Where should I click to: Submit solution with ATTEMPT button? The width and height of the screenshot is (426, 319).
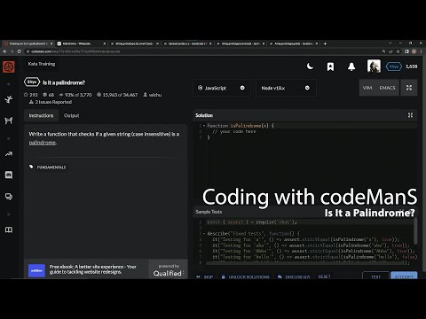pyautogui.click(x=404, y=276)
